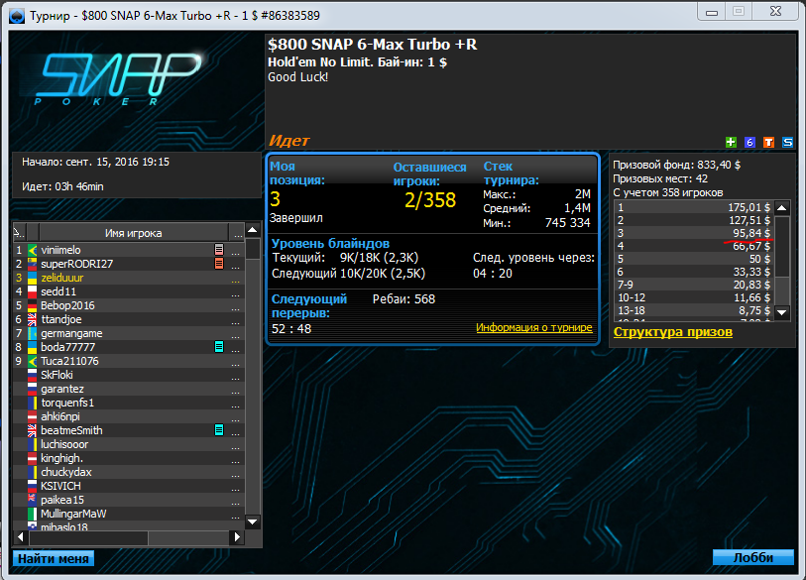Open the 'Информация о турнире' link
This screenshot has height=580, width=806.
pos(534,327)
